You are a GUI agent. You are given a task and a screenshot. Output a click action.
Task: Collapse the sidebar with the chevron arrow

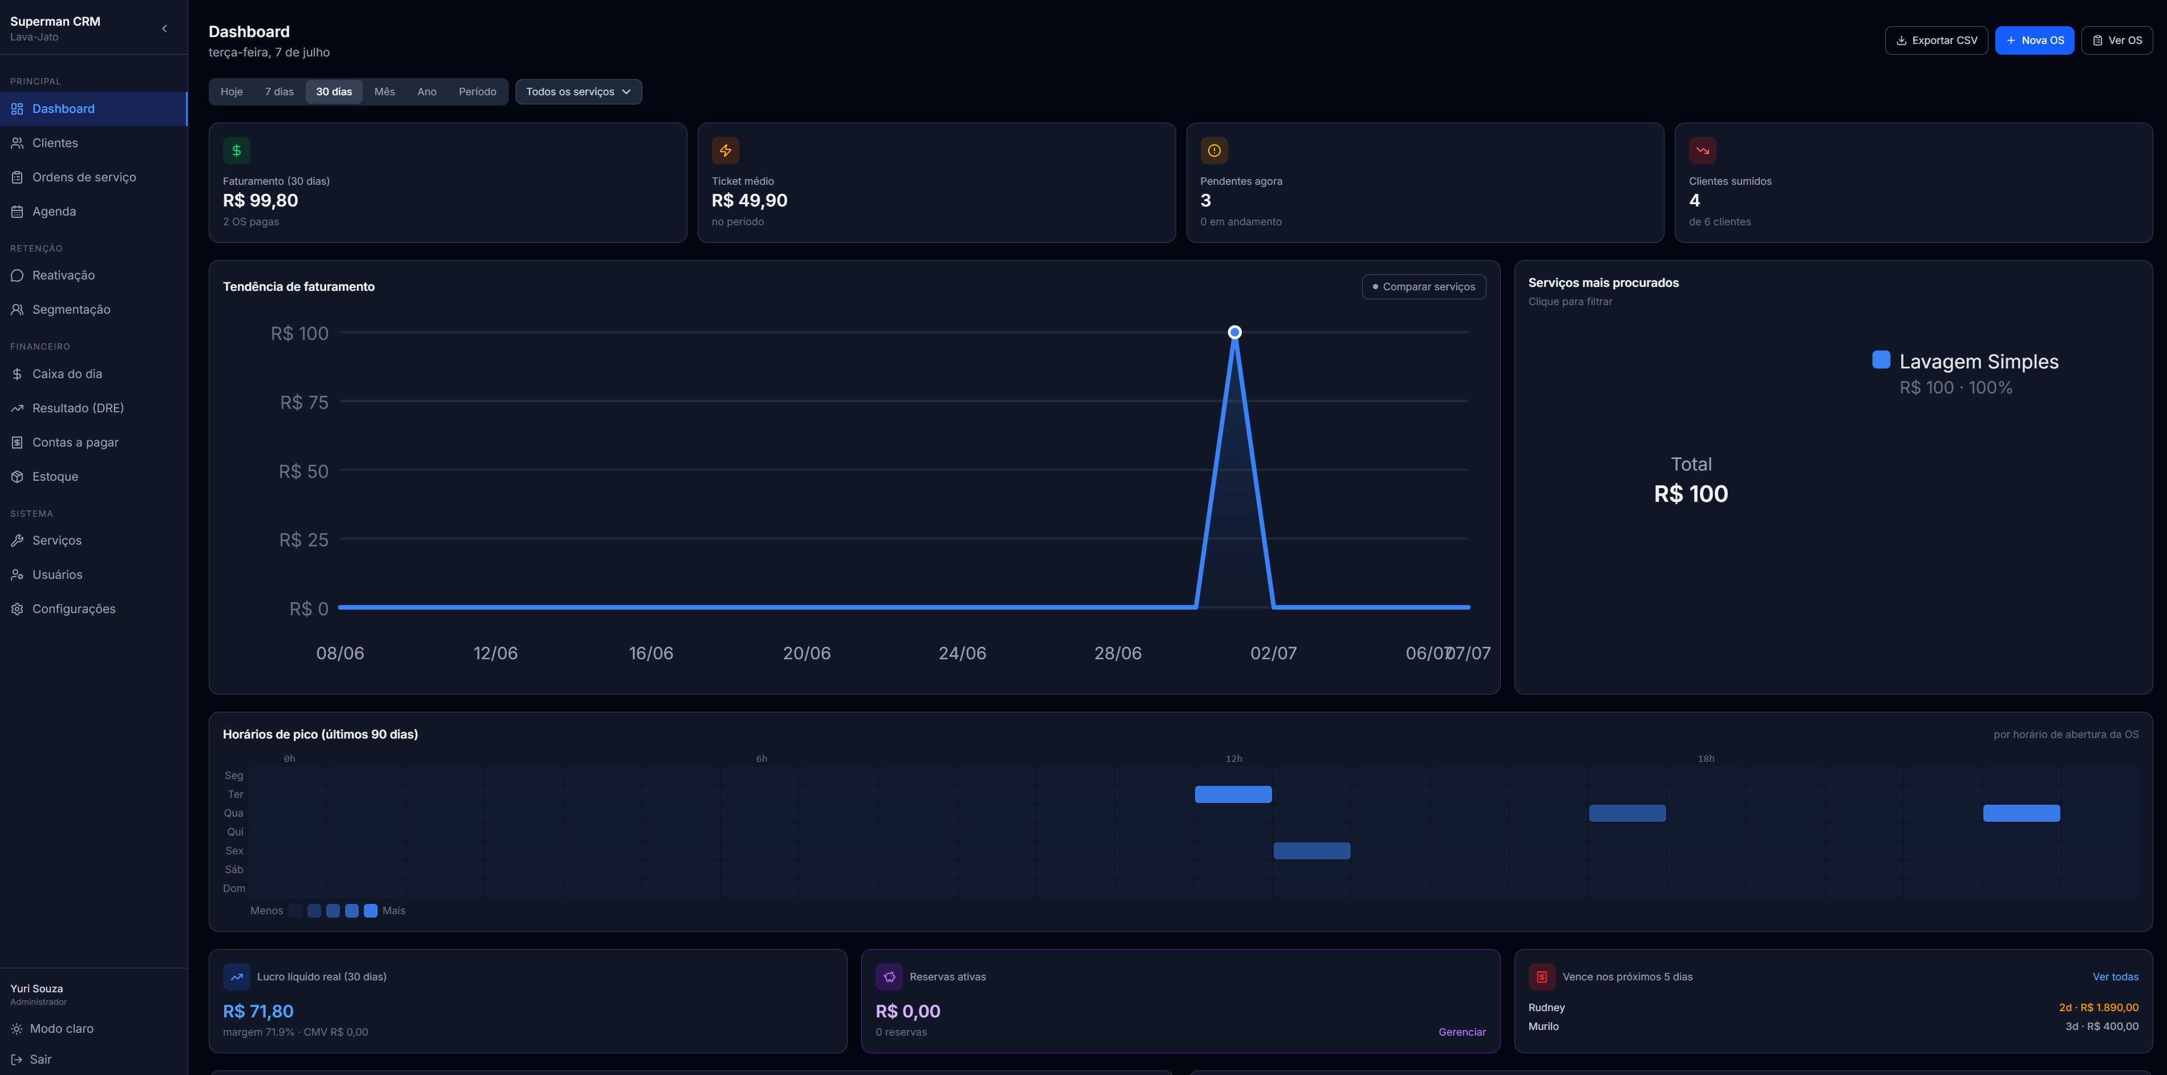[164, 29]
